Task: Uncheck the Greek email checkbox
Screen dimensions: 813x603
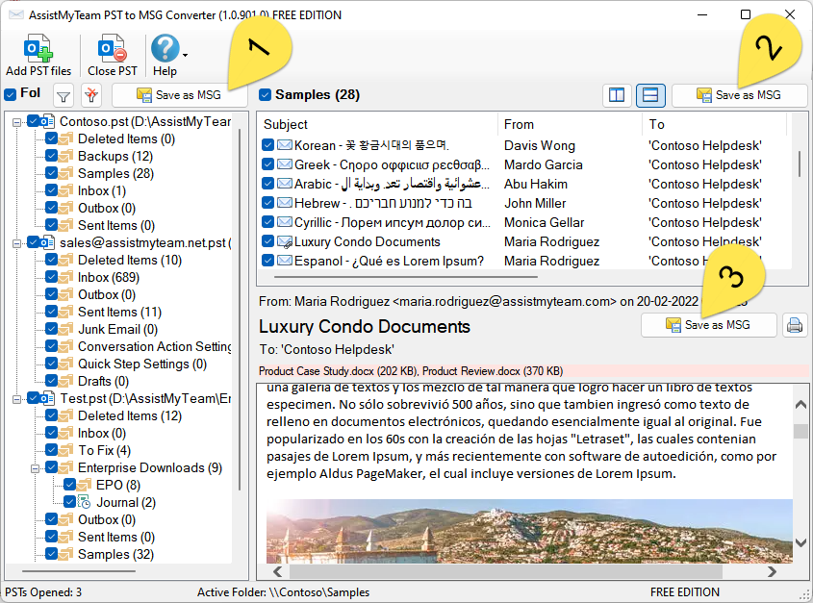Action: click(x=267, y=164)
